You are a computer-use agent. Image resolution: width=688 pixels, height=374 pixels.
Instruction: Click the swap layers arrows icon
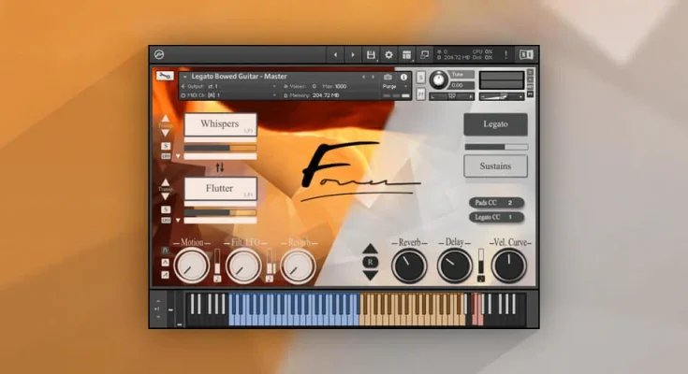pyautogui.click(x=220, y=167)
